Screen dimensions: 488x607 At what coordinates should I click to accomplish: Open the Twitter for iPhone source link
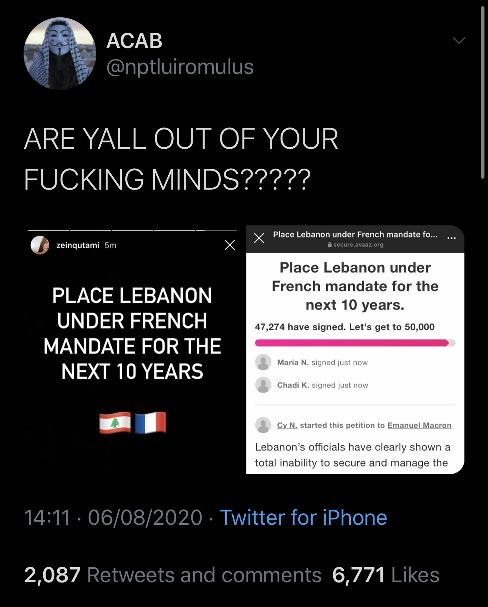[x=303, y=517]
